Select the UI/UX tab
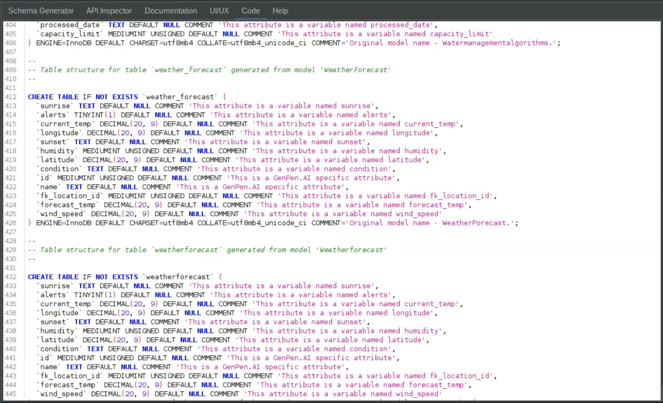Viewport: 663px width, 403px height. click(x=219, y=11)
